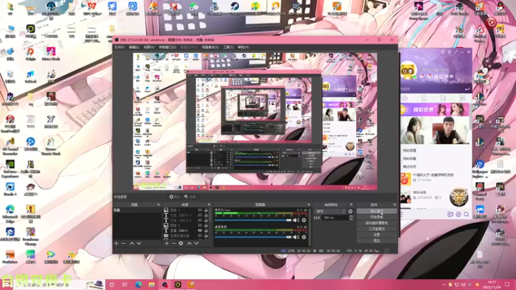Image resolution: width=516 pixels, height=290 pixels.
Task: Move the scene up in the Scenes panel
Action: point(132,244)
